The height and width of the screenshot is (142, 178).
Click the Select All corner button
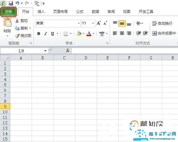(x=5, y=58)
